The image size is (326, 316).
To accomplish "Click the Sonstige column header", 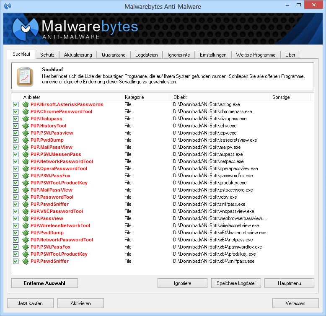I will click(290, 97).
